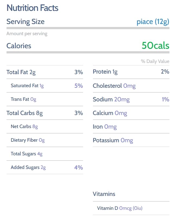Click the Protein 1g label
Image resolution: width=176 pixels, height=218 pixels.
[x=105, y=72]
